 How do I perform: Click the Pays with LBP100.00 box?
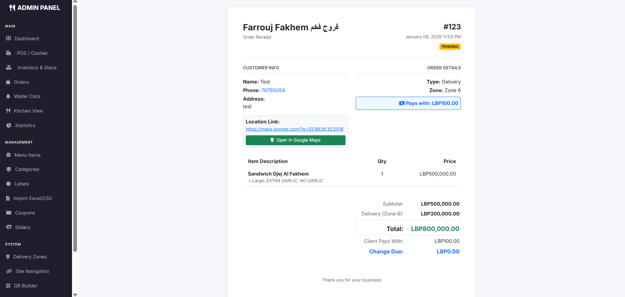(x=408, y=103)
